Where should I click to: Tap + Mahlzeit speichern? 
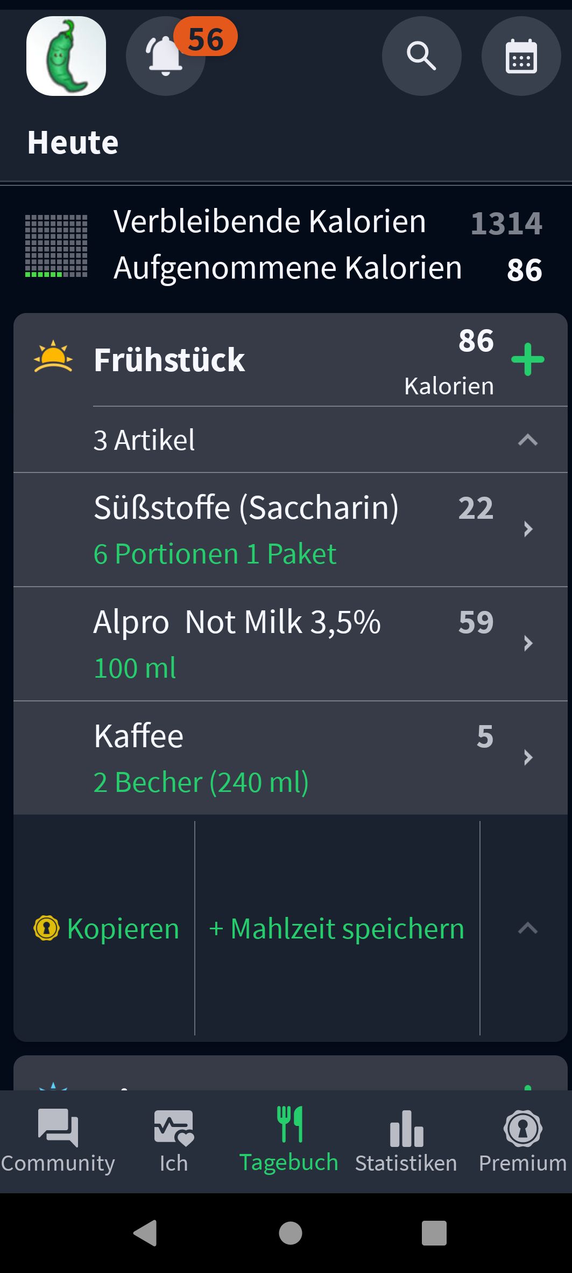point(337,928)
